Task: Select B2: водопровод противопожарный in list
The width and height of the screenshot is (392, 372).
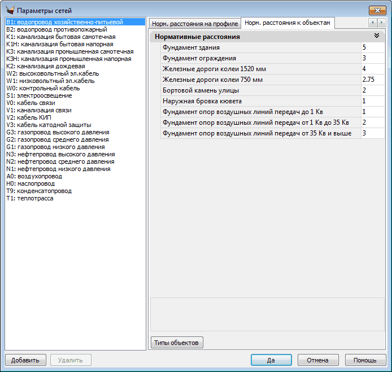Action: click(56, 29)
